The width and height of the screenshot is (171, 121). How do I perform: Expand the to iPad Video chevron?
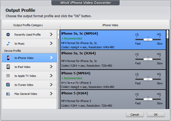(51, 67)
